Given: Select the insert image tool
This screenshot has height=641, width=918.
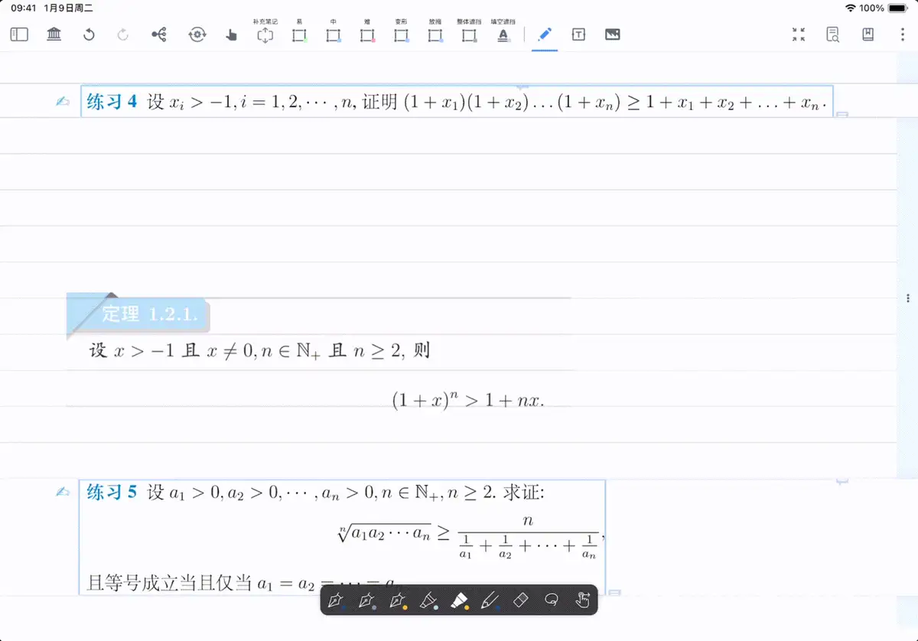Looking at the screenshot, I should [x=612, y=34].
